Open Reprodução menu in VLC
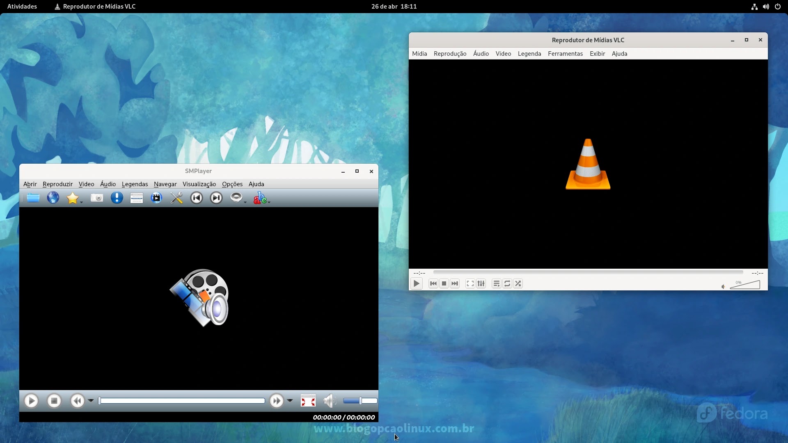The height and width of the screenshot is (443, 788). [450, 54]
